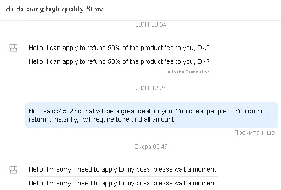Click the store icon beside the 50% refund message

pos(14,48)
